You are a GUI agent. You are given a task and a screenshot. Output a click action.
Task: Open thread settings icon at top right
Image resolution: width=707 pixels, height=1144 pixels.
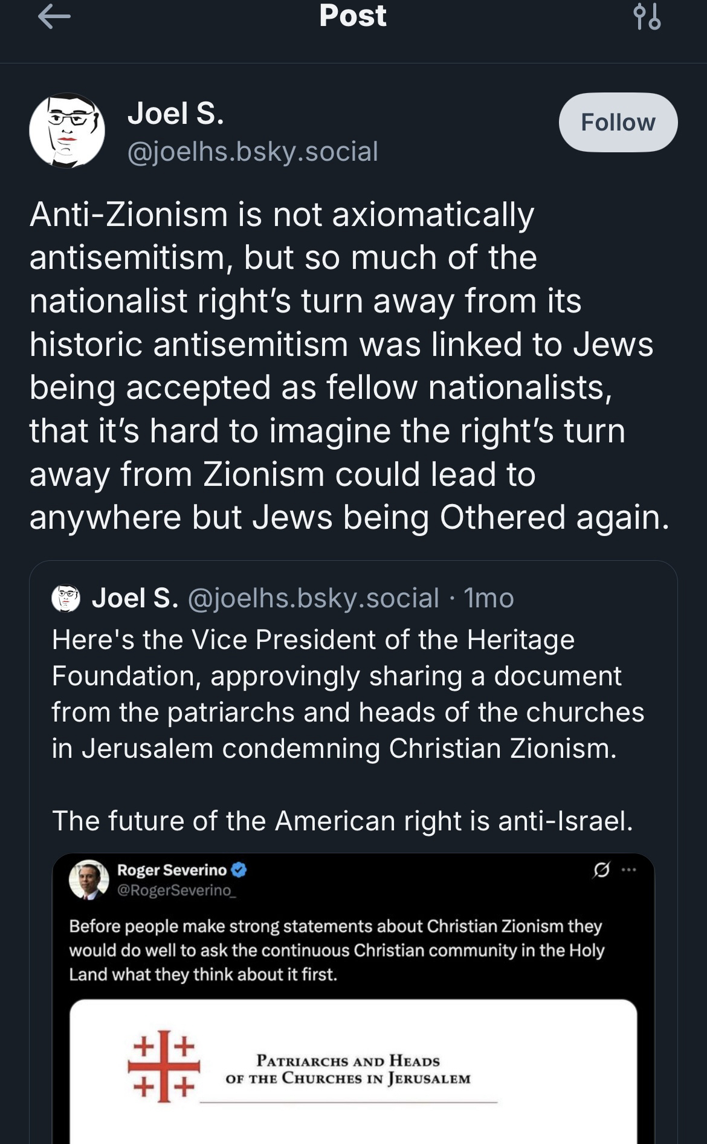click(647, 17)
